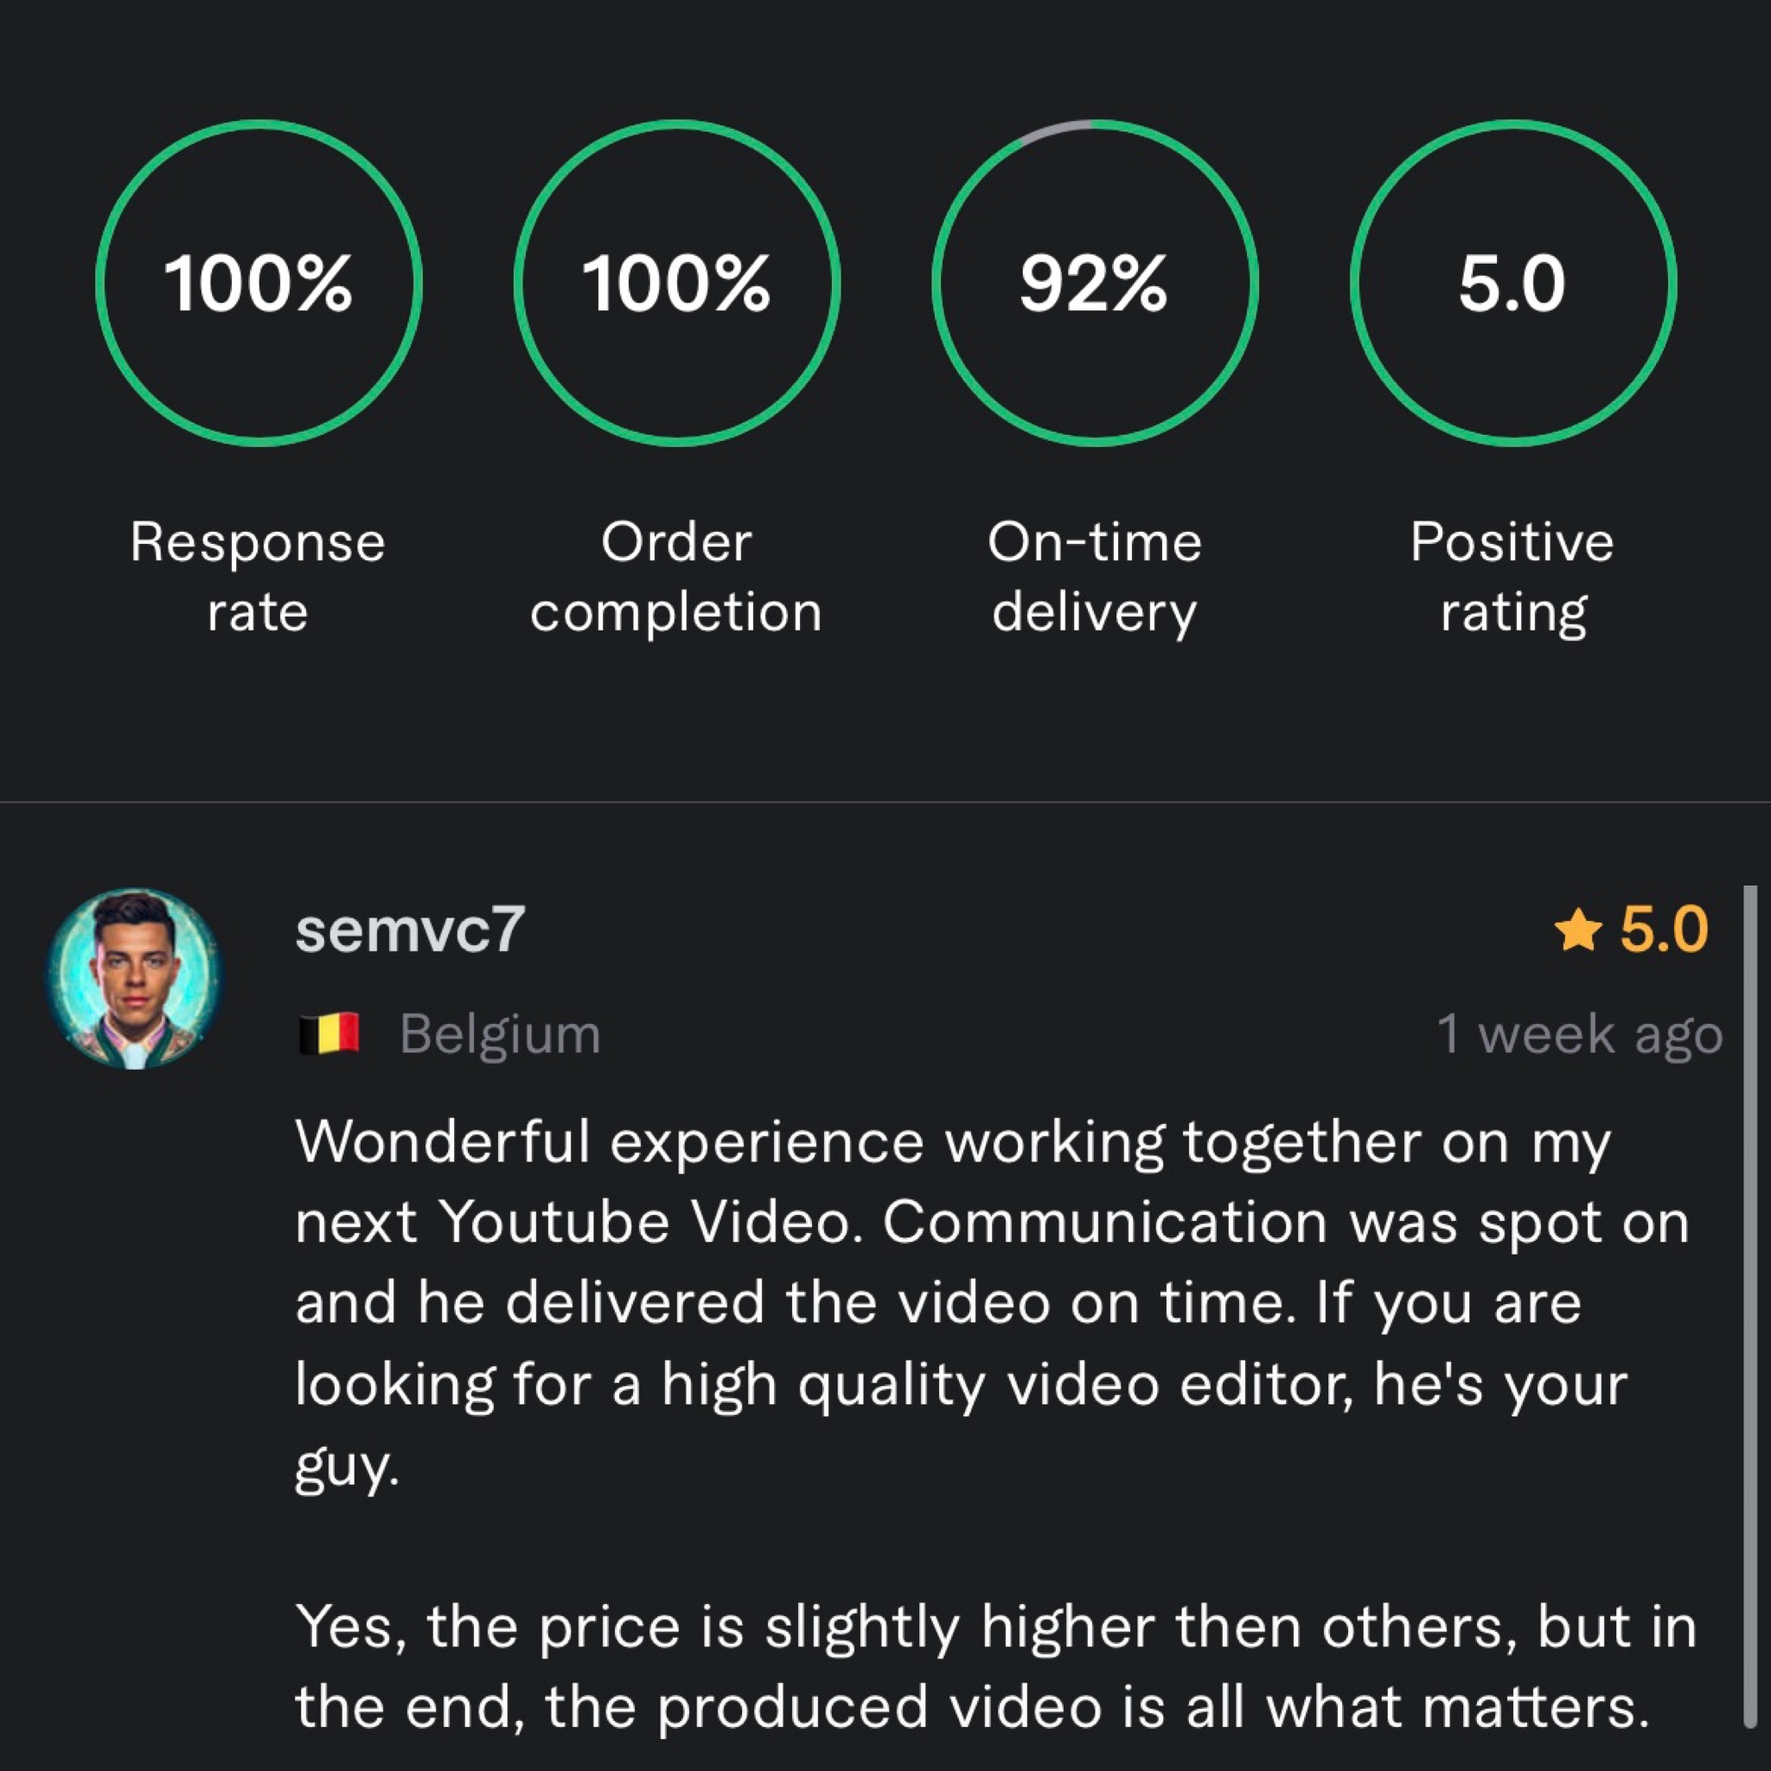The height and width of the screenshot is (1771, 1771).
Task: Click the horizontal divider above the review
Action: pyautogui.click(x=885, y=802)
